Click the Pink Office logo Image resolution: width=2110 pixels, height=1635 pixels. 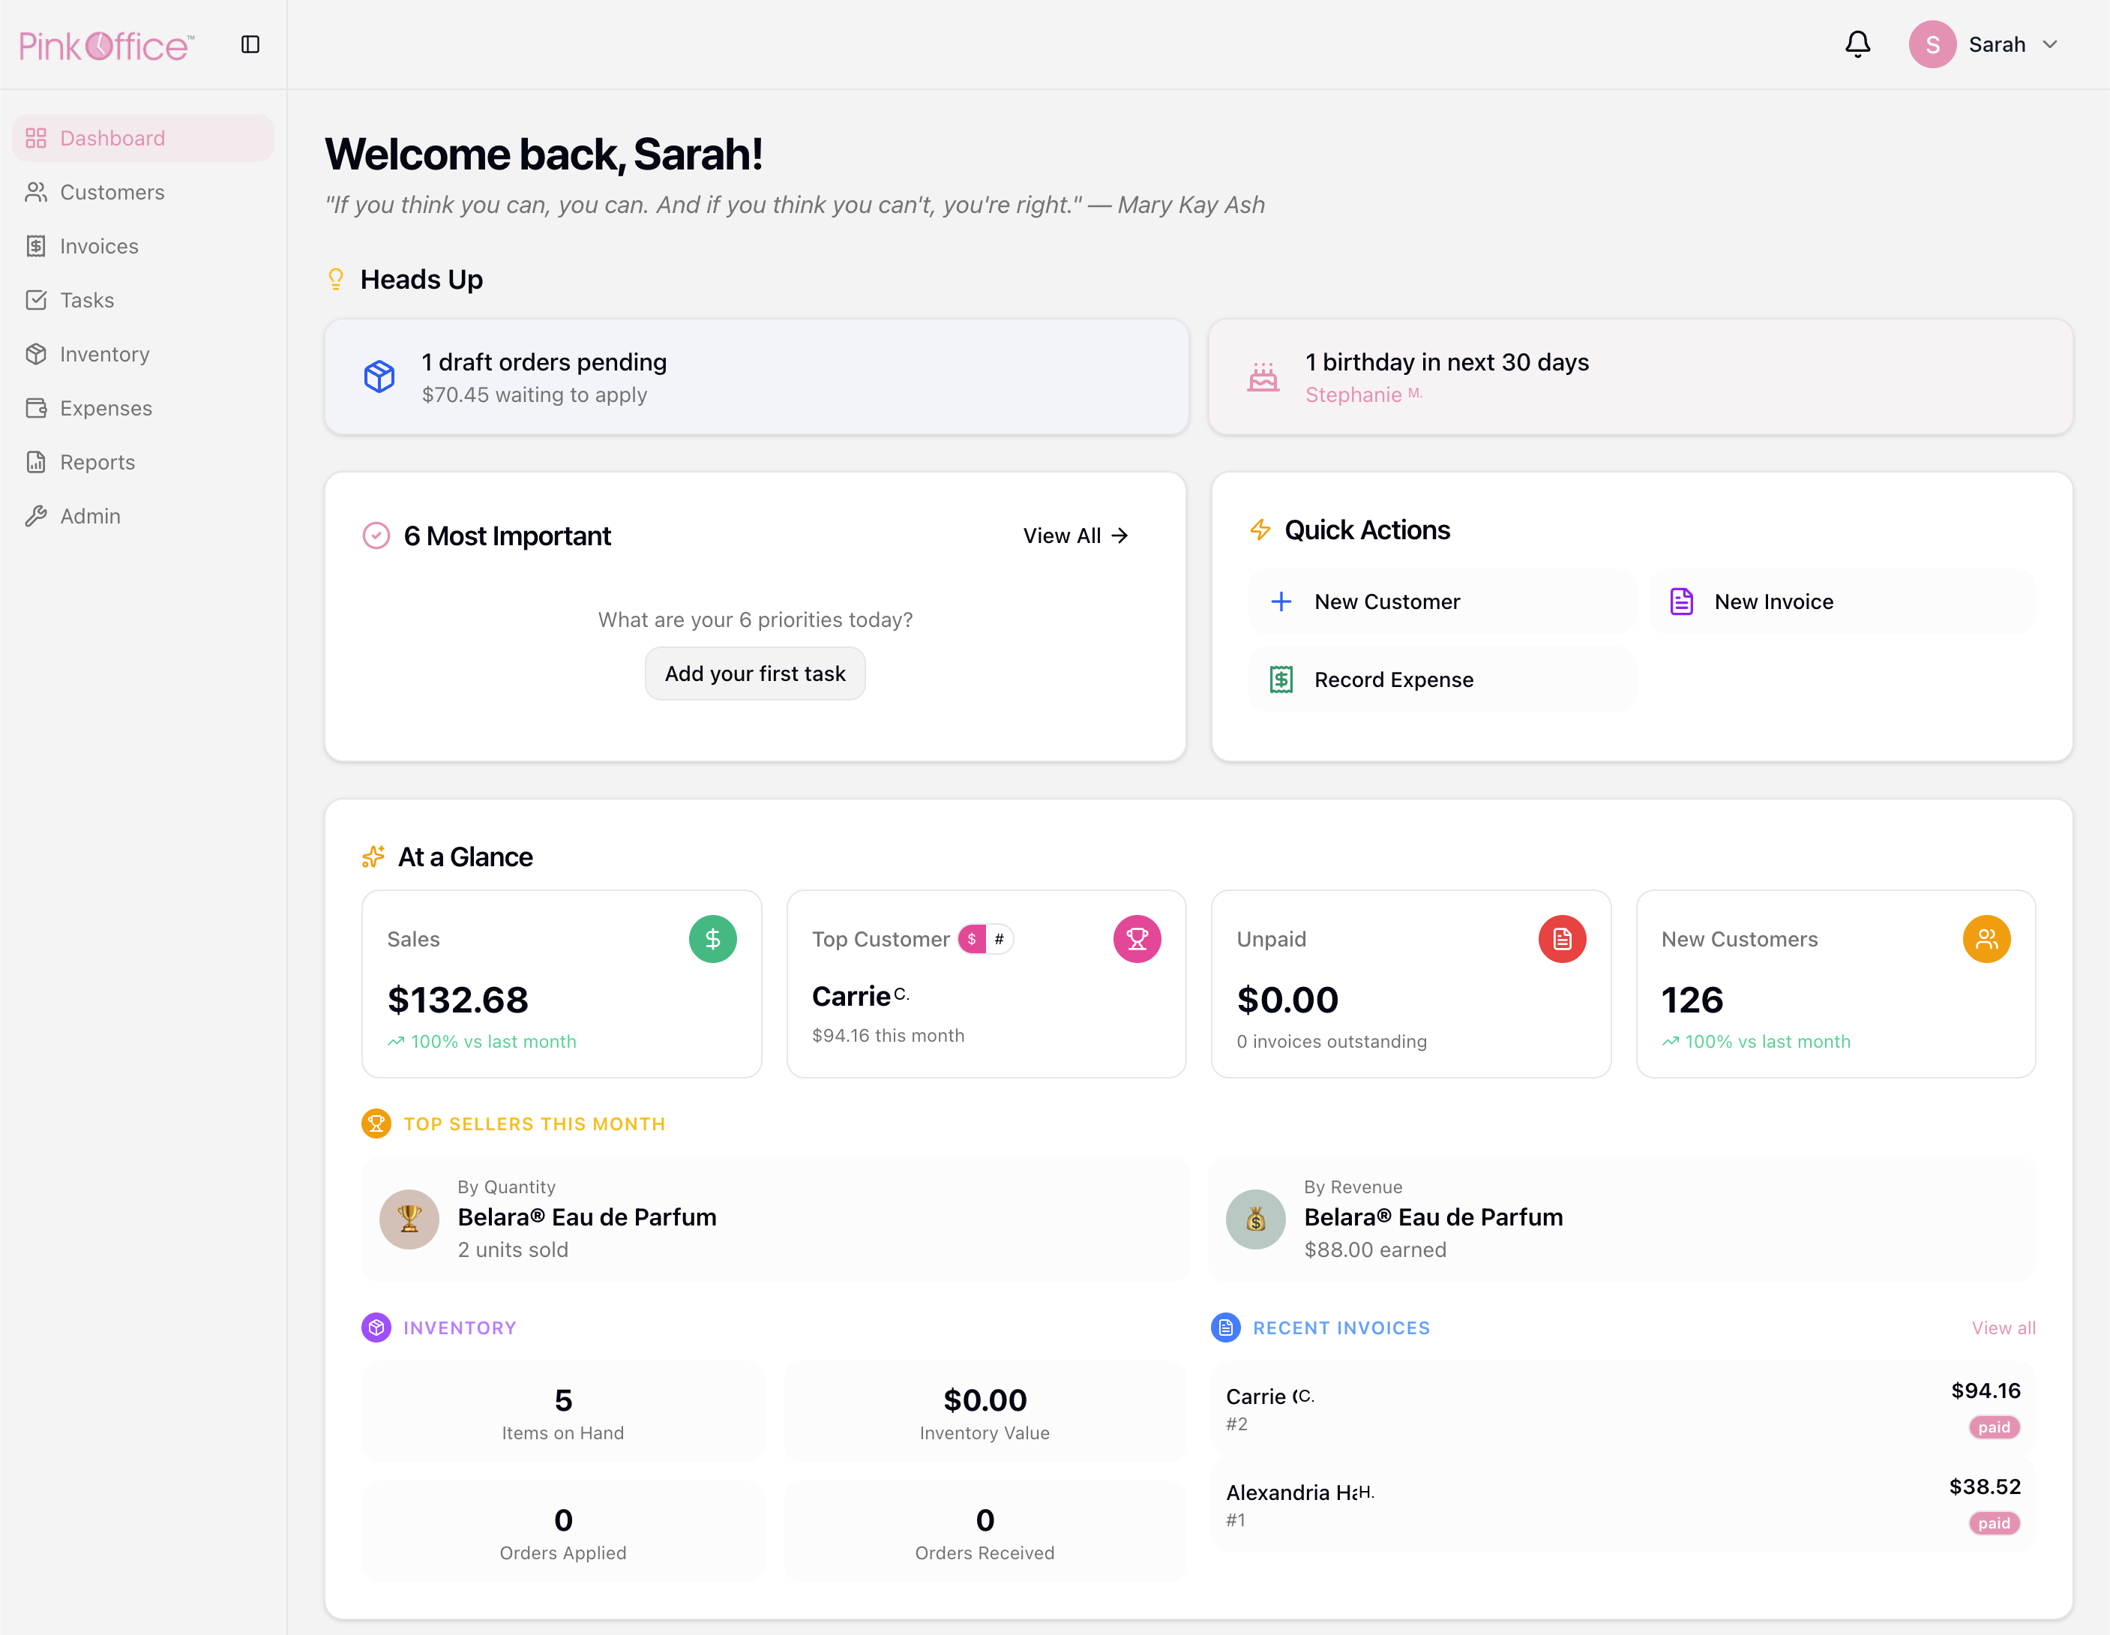click(104, 43)
